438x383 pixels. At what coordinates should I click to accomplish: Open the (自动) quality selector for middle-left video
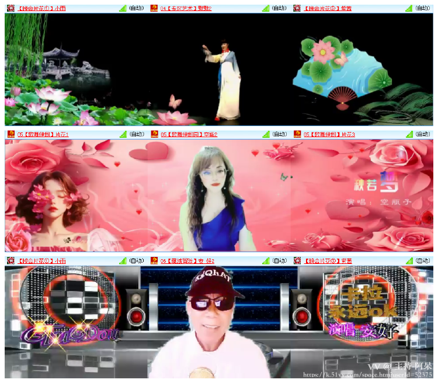pos(137,134)
